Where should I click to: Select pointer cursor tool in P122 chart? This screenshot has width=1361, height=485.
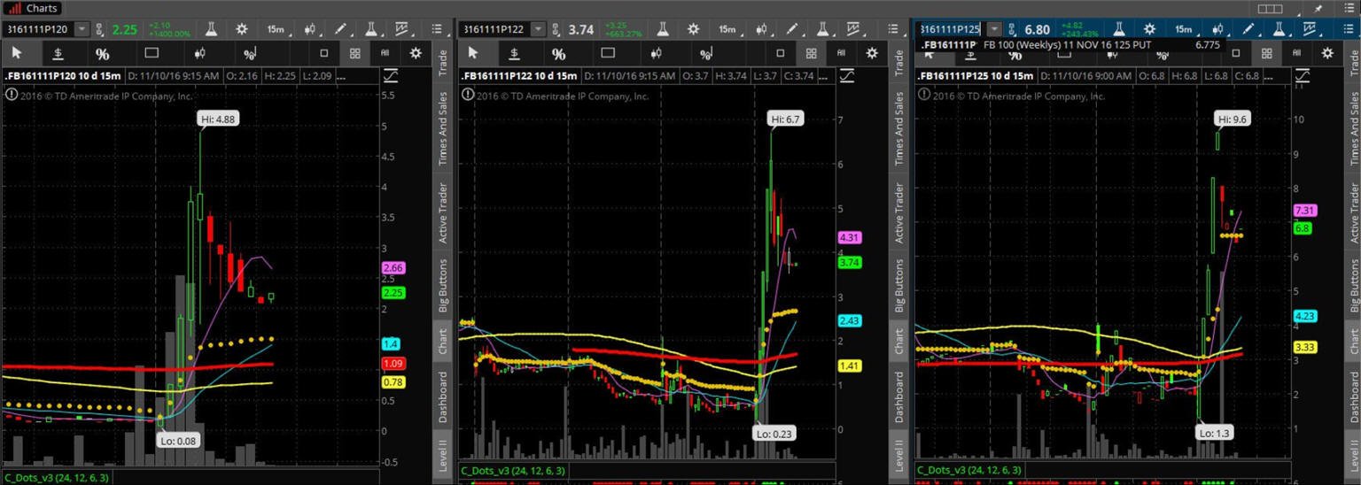coord(473,53)
